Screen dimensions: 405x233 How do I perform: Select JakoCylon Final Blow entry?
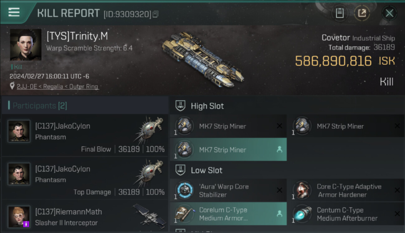tap(85, 135)
